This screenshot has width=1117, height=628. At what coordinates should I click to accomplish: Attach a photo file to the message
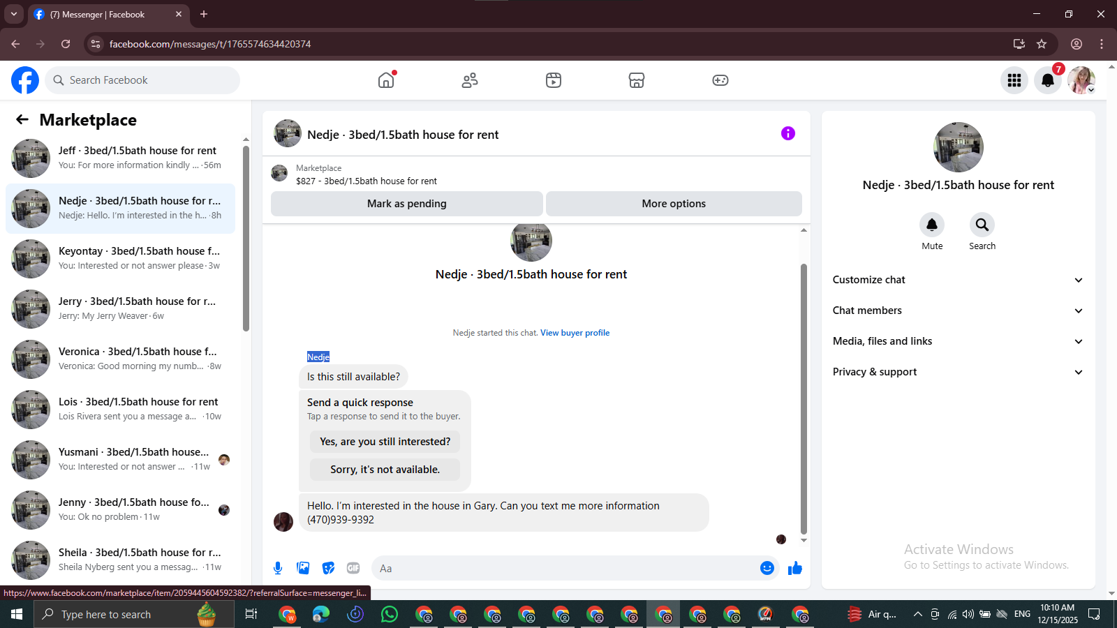pyautogui.click(x=303, y=568)
